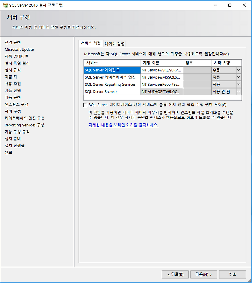The height and width of the screenshot is (283, 252).
Task: Click the 시작 유형 column header
Action: pos(226,63)
